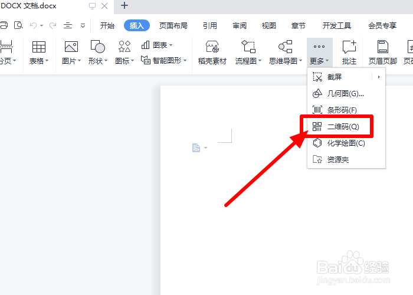
Task: Switch to 开发工具 tab
Action: (337, 25)
